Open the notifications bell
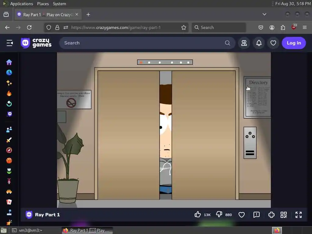This screenshot has height=234, width=312. pyautogui.click(x=259, y=43)
